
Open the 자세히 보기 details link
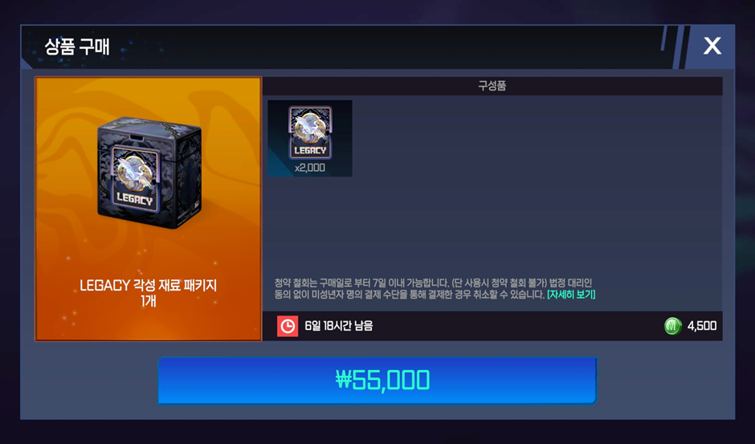point(571,294)
